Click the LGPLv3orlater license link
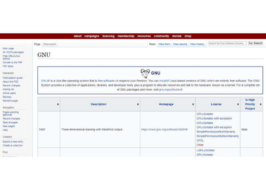 206,150
